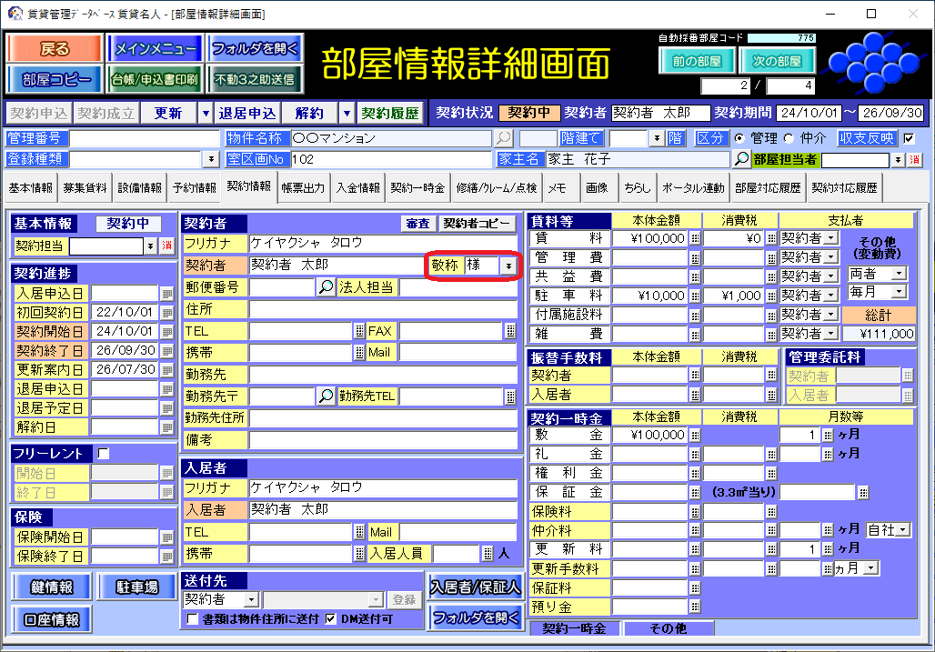Open calendar picker for 更新案内日
Image resolution: width=935 pixels, height=652 pixels.
pyautogui.click(x=166, y=370)
